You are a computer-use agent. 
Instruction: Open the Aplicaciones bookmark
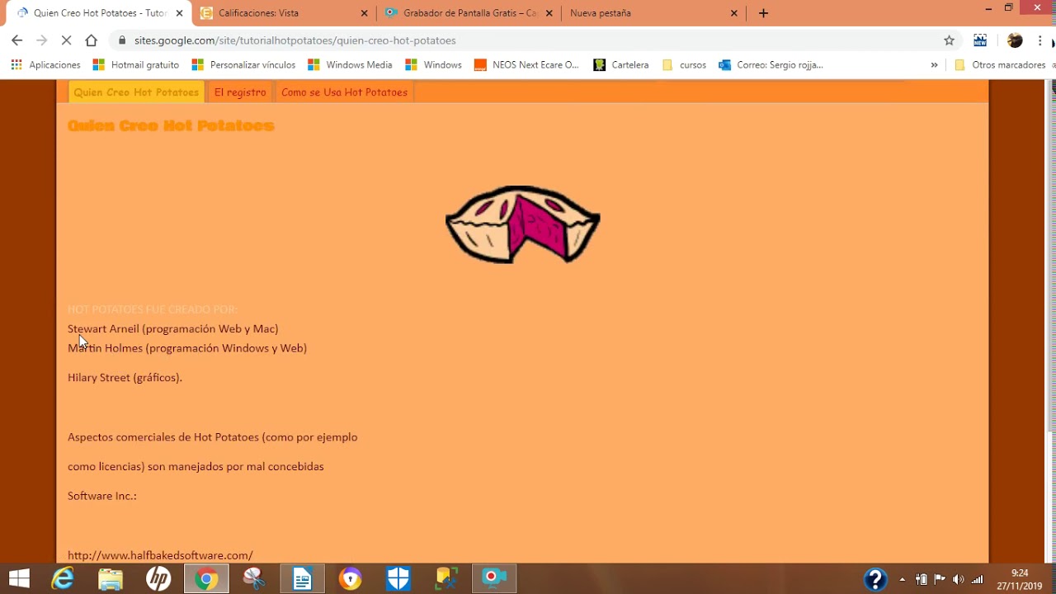[45, 65]
